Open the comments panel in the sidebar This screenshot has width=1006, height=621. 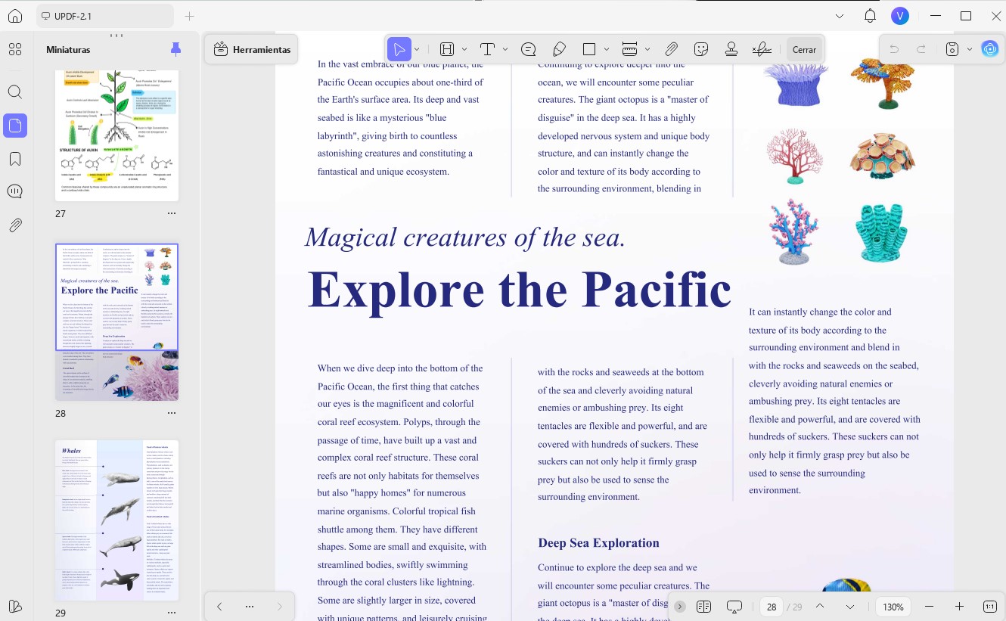click(15, 191)
